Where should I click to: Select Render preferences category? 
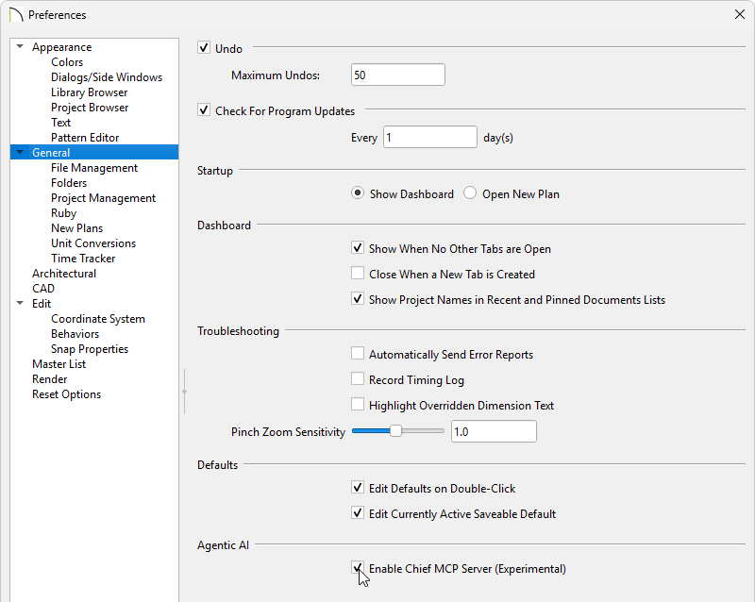pos(50,379)
